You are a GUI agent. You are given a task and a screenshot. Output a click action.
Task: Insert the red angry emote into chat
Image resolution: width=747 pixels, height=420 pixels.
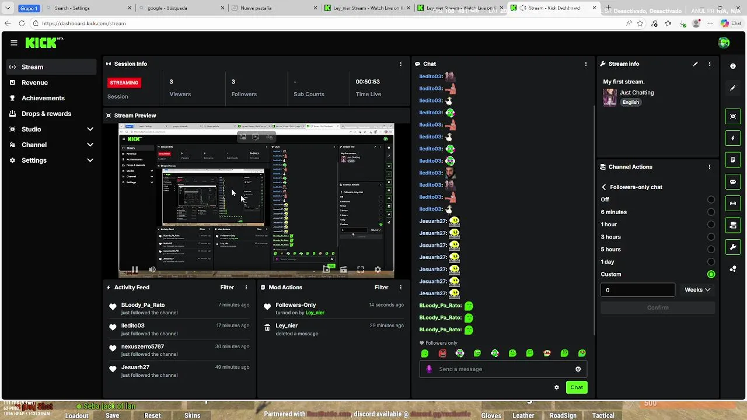(x=442, y=353)
